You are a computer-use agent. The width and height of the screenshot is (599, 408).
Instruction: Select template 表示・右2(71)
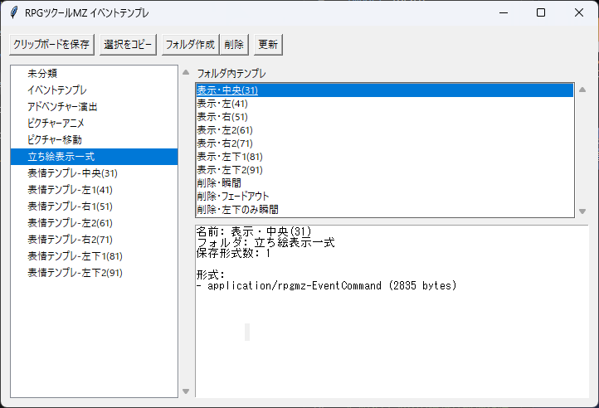385,143
